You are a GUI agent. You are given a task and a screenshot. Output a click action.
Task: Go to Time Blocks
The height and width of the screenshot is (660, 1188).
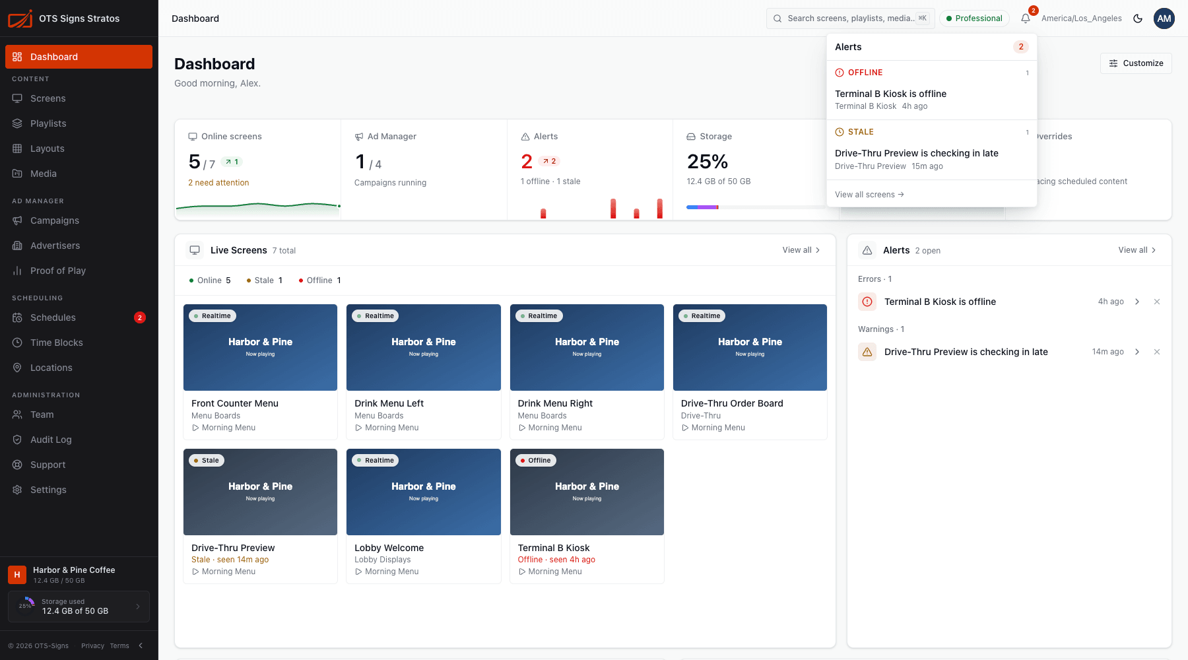[79, 343]
